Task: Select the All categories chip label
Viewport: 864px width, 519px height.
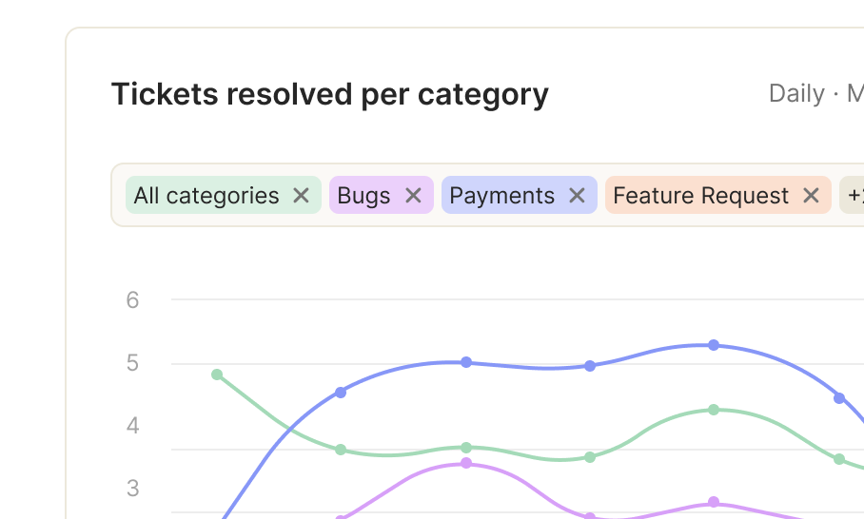Action: tap(206, 196)
